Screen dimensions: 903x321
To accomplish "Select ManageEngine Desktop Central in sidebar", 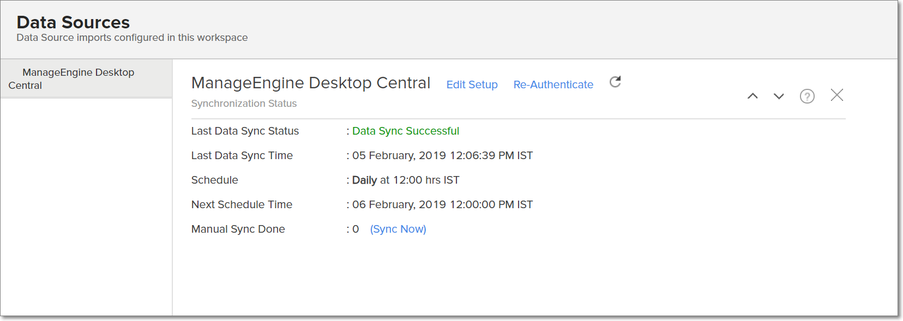I will tap(86, 78).
